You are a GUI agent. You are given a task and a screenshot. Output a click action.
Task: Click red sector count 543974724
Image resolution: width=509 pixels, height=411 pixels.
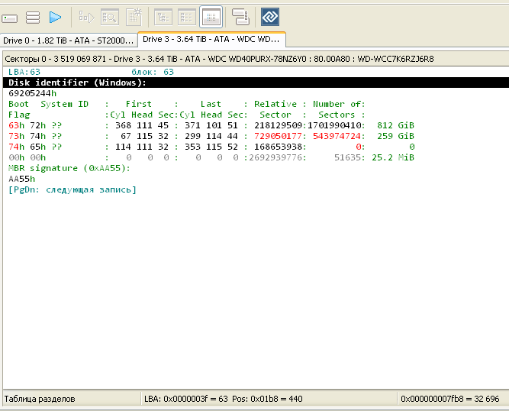(337, 136)
